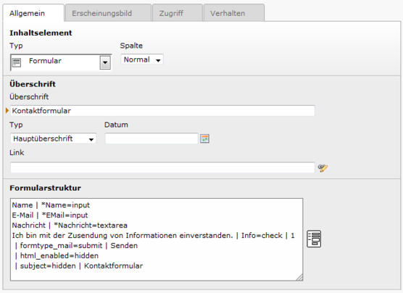The image size is (403, 293).
Task: Open the Spalte dropdown showing Normal
Action: tap(142, 59)
